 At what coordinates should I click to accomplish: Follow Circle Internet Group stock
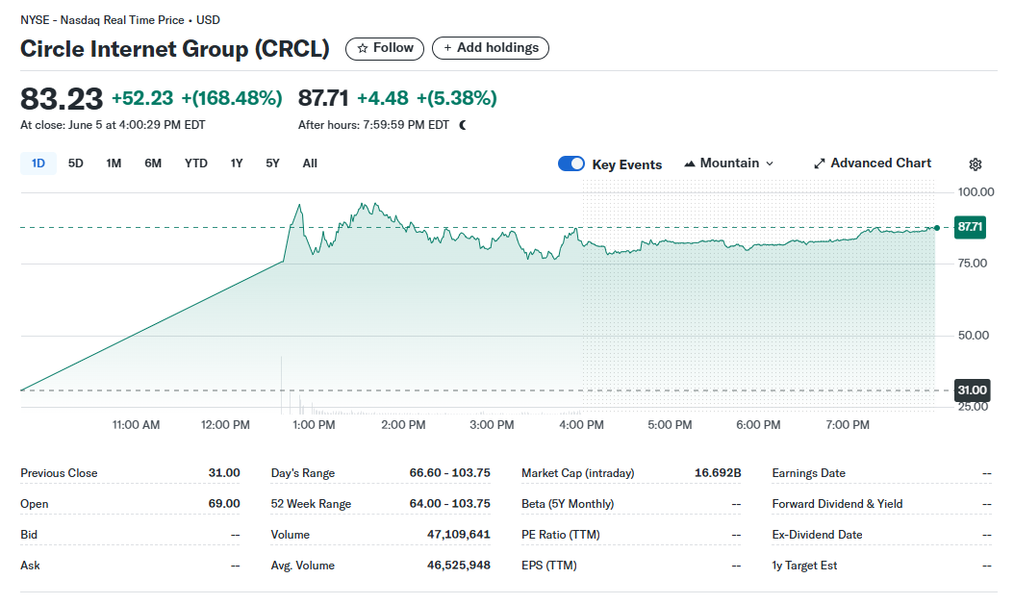385,48
